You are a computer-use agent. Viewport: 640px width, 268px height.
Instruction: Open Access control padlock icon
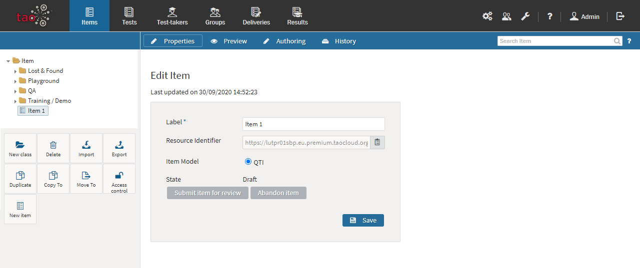click(x=119, y=175)
